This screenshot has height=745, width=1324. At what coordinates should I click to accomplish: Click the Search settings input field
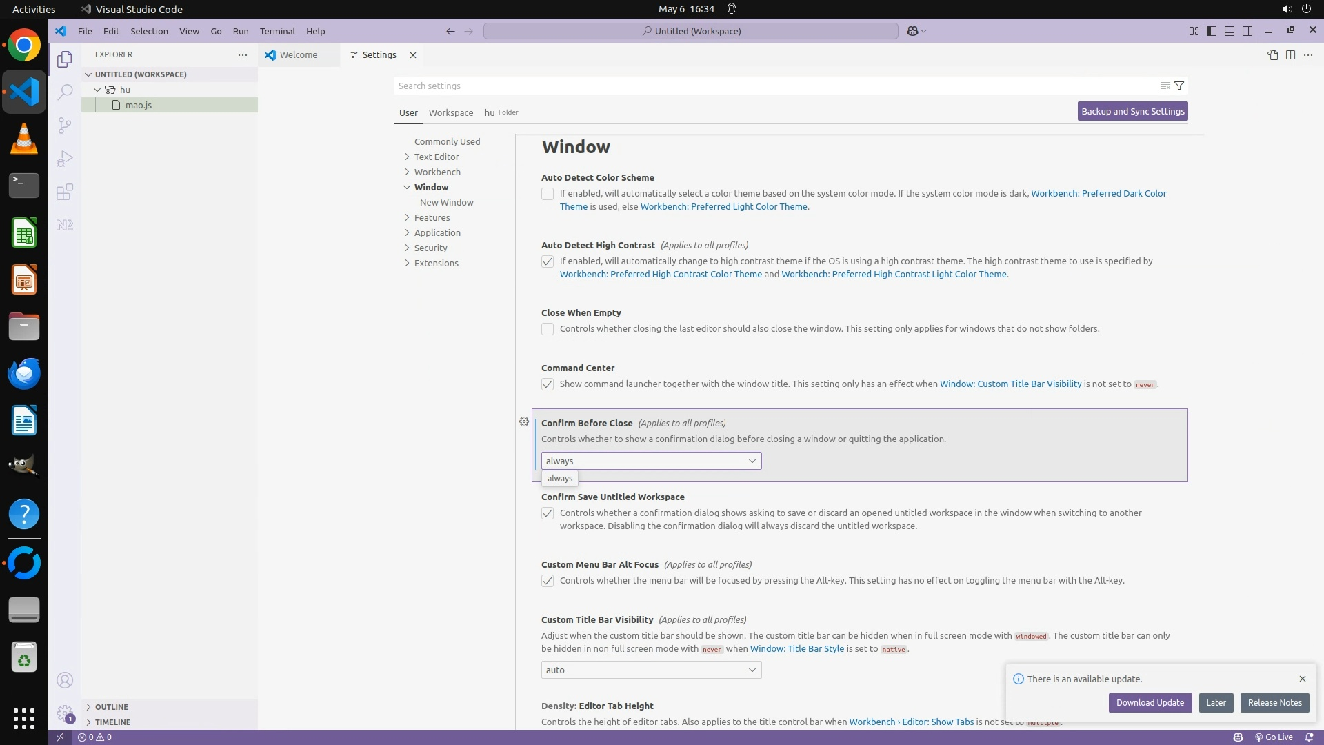[772, 86]
